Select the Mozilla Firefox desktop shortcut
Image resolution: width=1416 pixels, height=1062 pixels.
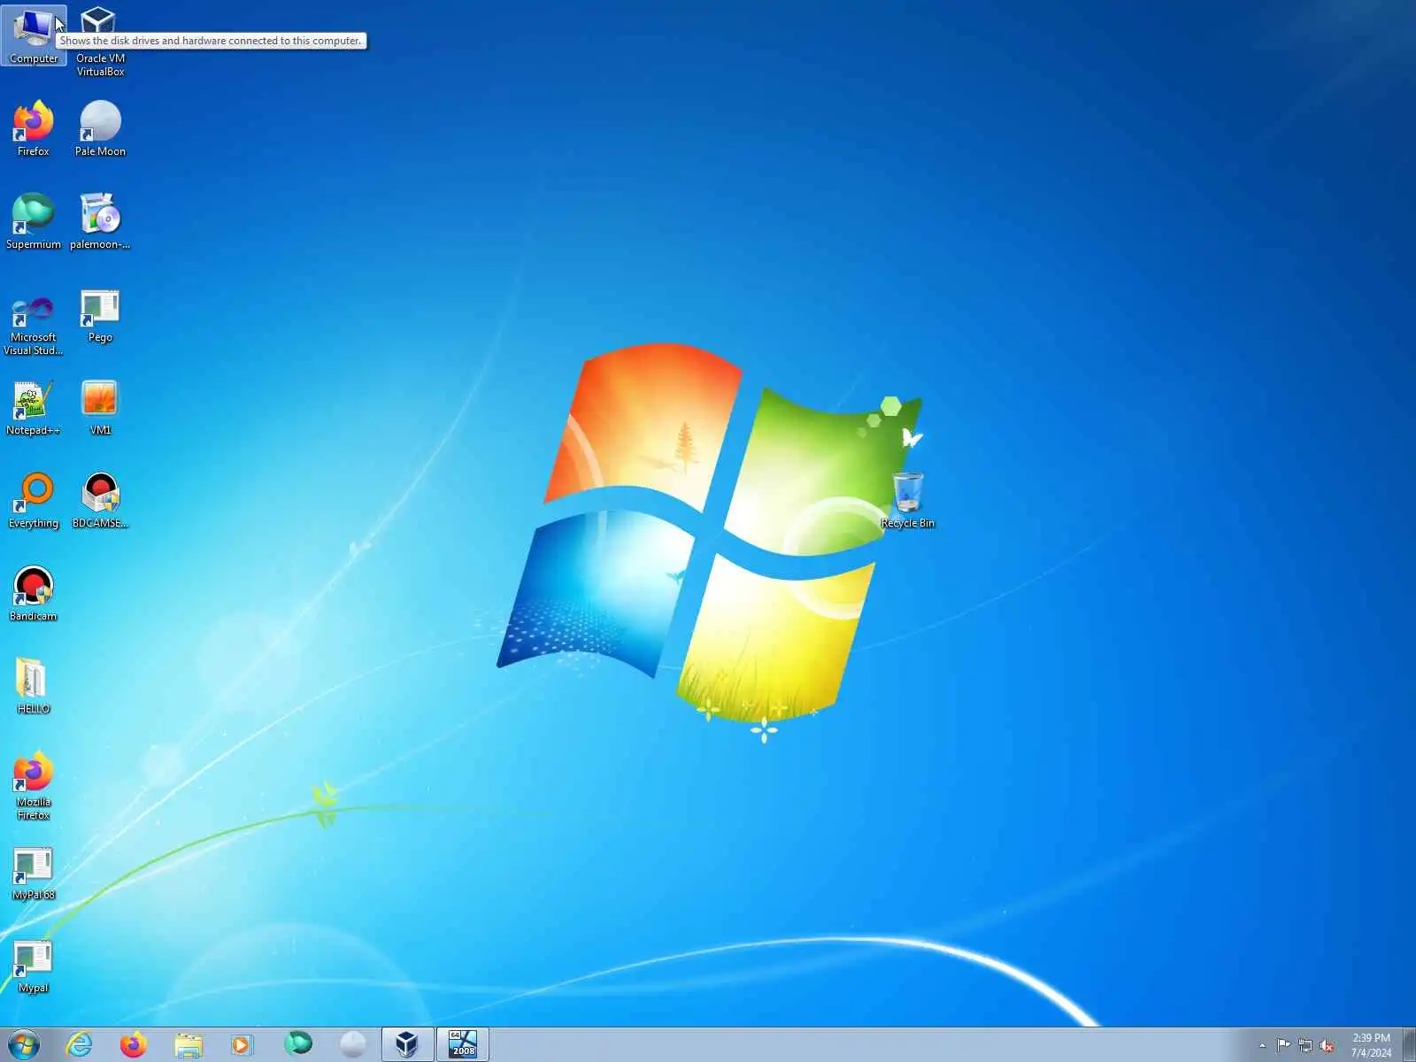tap(34, 786)
